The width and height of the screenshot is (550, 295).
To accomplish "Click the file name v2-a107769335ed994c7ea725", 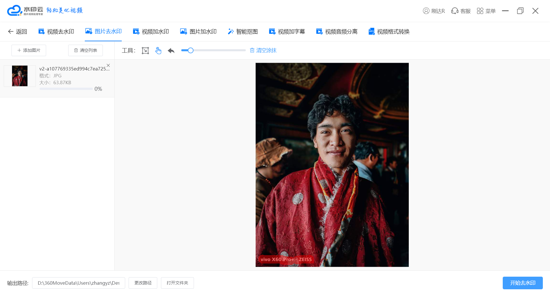I will [x=74, y=69].
